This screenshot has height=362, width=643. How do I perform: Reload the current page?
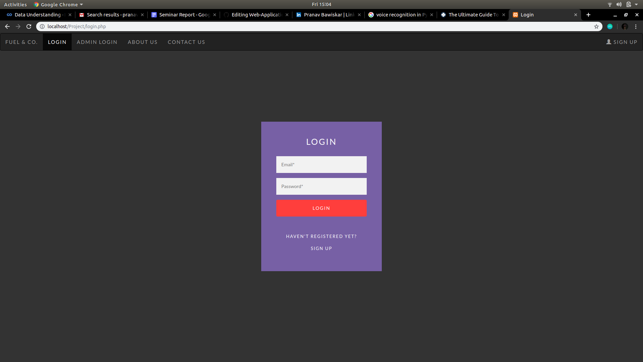(x=29, y=26)
